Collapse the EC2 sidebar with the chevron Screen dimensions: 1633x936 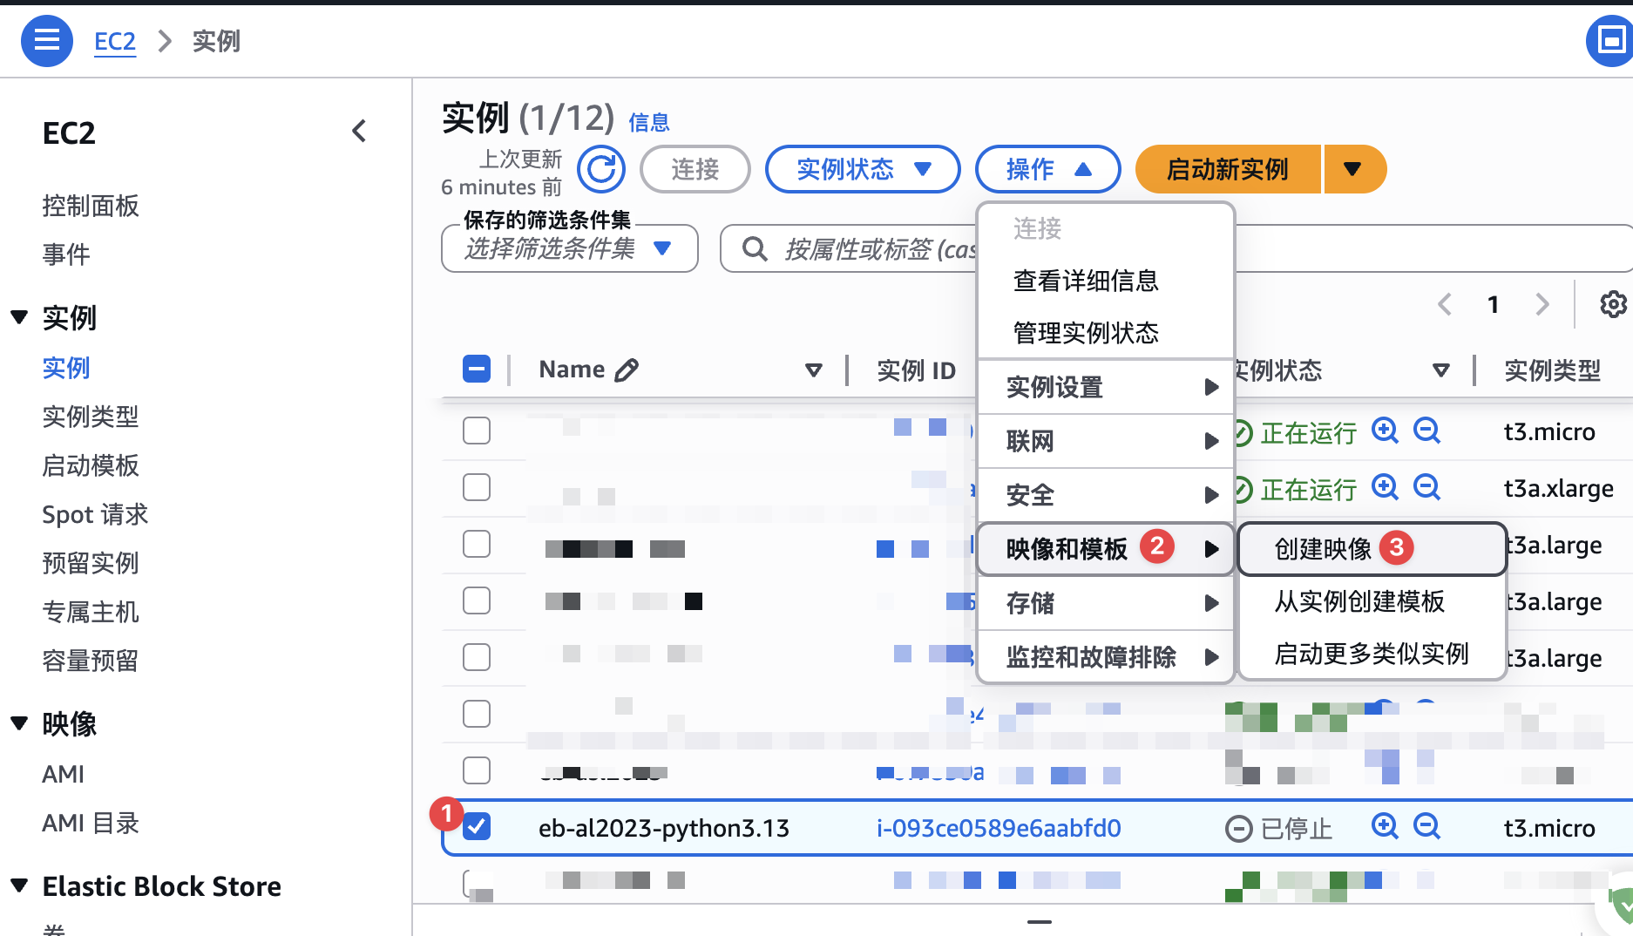359,132
